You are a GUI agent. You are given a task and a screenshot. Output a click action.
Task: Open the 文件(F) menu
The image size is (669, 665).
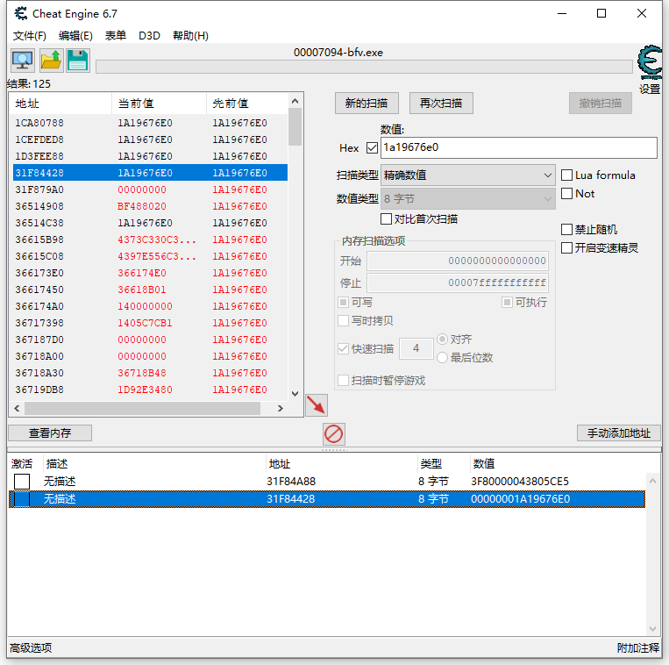pyautogui.click(x=30, y=35)
